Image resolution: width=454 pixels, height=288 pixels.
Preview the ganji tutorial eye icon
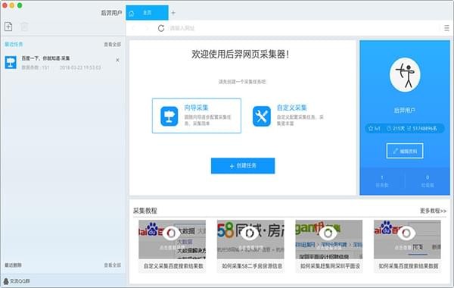[328, 233]
